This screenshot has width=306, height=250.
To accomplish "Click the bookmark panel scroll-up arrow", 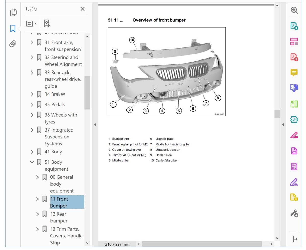I will (87, 37).
